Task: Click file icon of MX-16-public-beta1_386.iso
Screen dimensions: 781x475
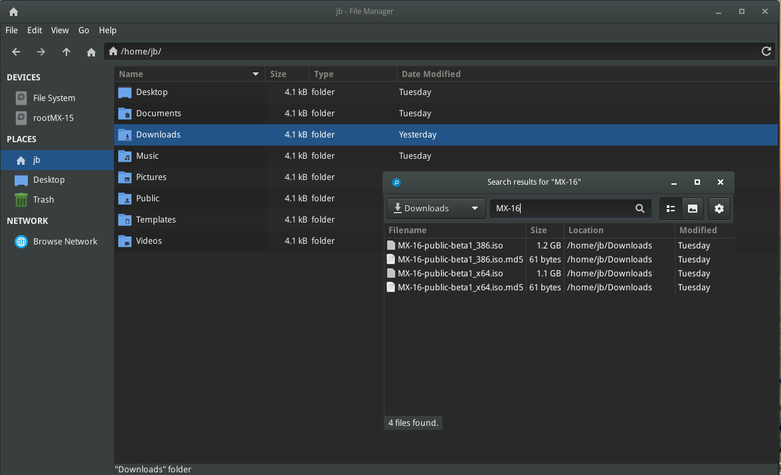Action: point(391,245)
